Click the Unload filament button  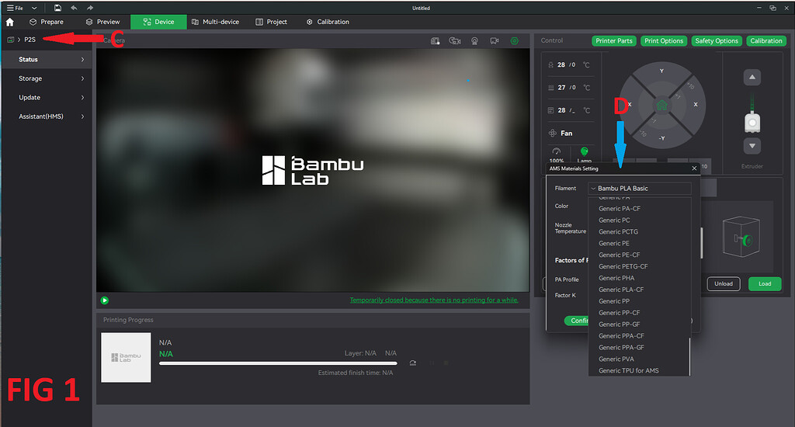[724, 284]
